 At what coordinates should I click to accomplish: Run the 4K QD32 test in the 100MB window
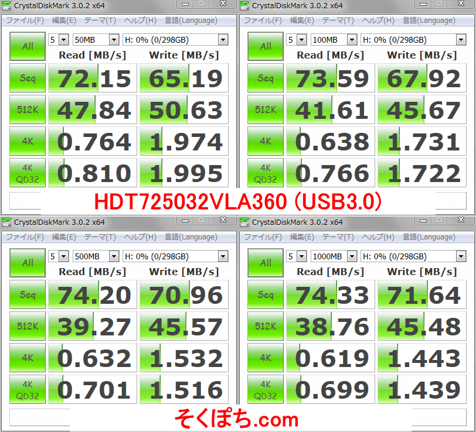click(x=266, y=173)
